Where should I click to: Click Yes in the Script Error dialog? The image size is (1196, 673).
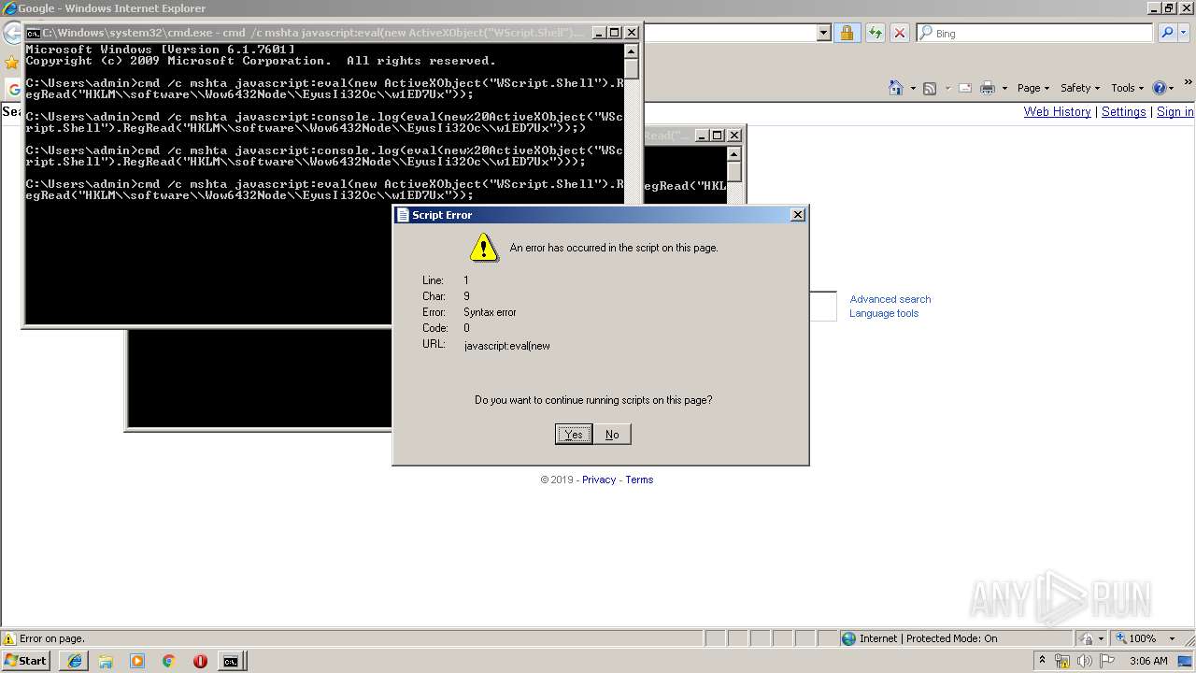click(x=574, y=434)
